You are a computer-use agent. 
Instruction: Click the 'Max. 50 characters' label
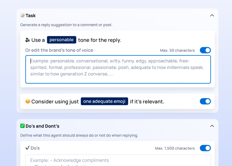coord(177,50)
